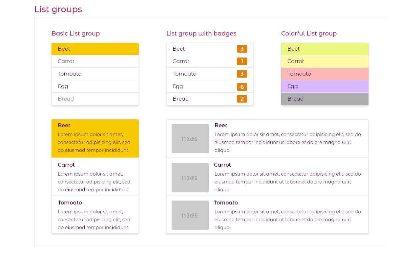Select Carrot row in the badges list group
The height and width of the screenshot is (263, 420).
click(210, 61)
